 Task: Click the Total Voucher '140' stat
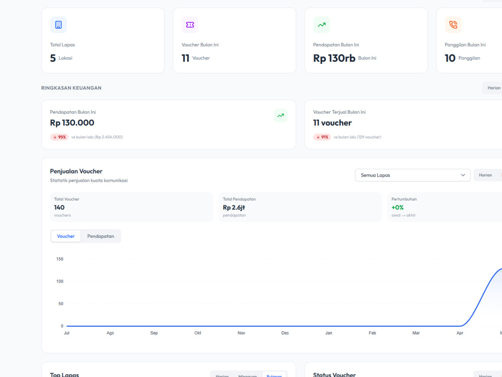coord(59,208)
